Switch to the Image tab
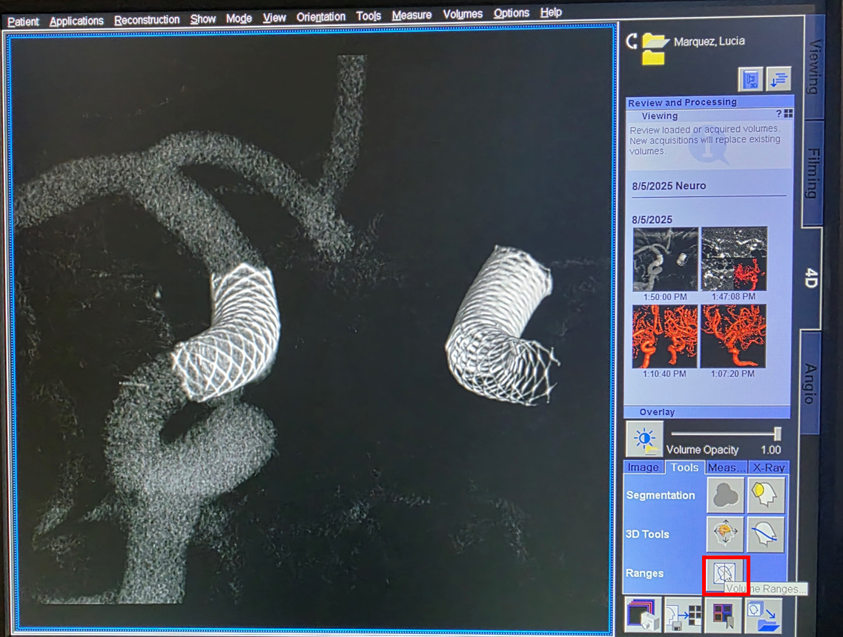 pos(643,467)
